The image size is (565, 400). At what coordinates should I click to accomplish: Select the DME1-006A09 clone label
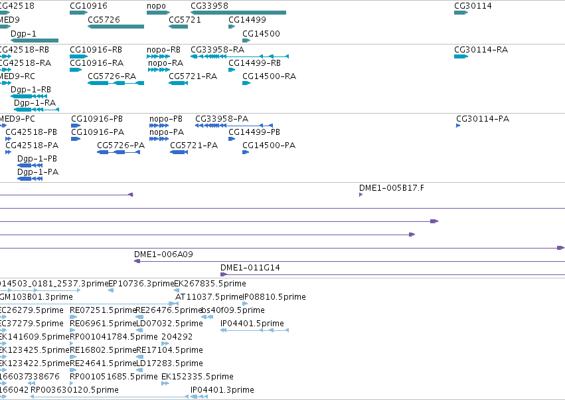point(163,254)
